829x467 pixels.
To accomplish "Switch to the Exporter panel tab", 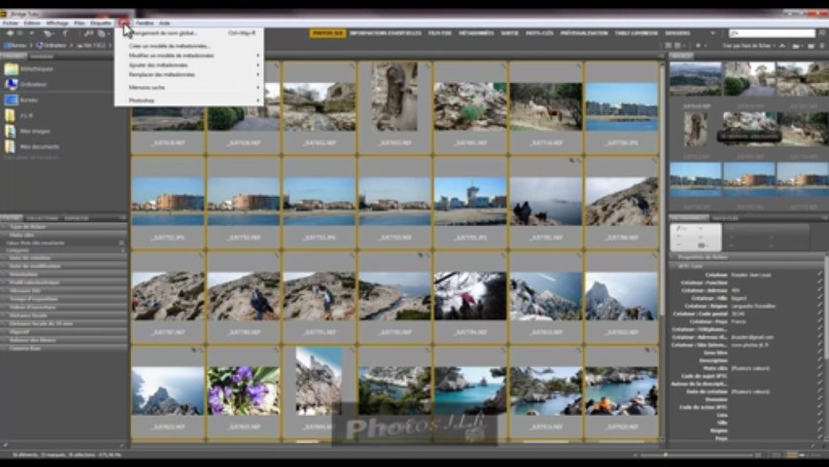I will point(77,218).
